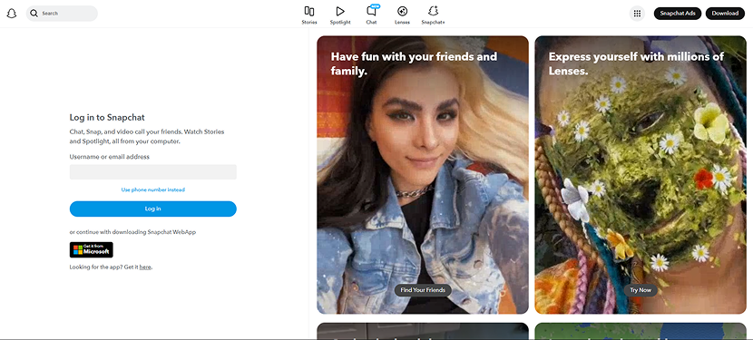Open the apps grid menu icon
This screenshot has height=340, width=753.
pos(637,14)
